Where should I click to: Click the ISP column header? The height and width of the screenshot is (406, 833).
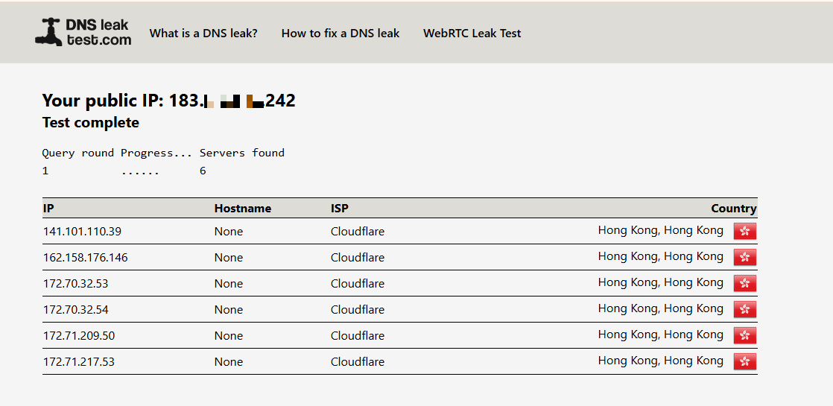click(340, 209)
